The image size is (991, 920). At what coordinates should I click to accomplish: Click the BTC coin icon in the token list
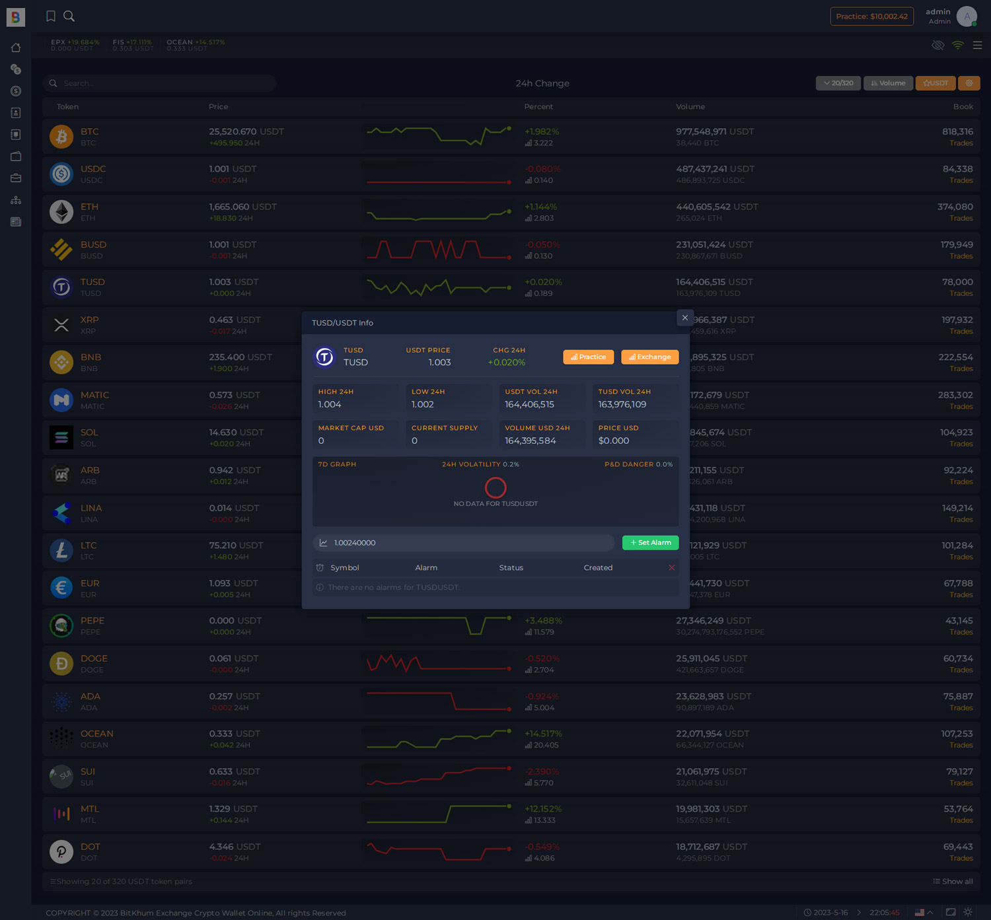click(x=61, y=137)
